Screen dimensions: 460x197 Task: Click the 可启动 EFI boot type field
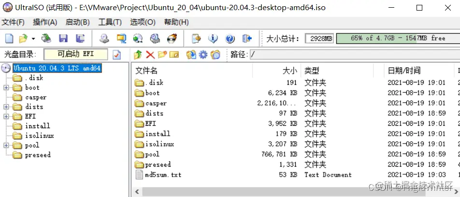pos(75,54)
